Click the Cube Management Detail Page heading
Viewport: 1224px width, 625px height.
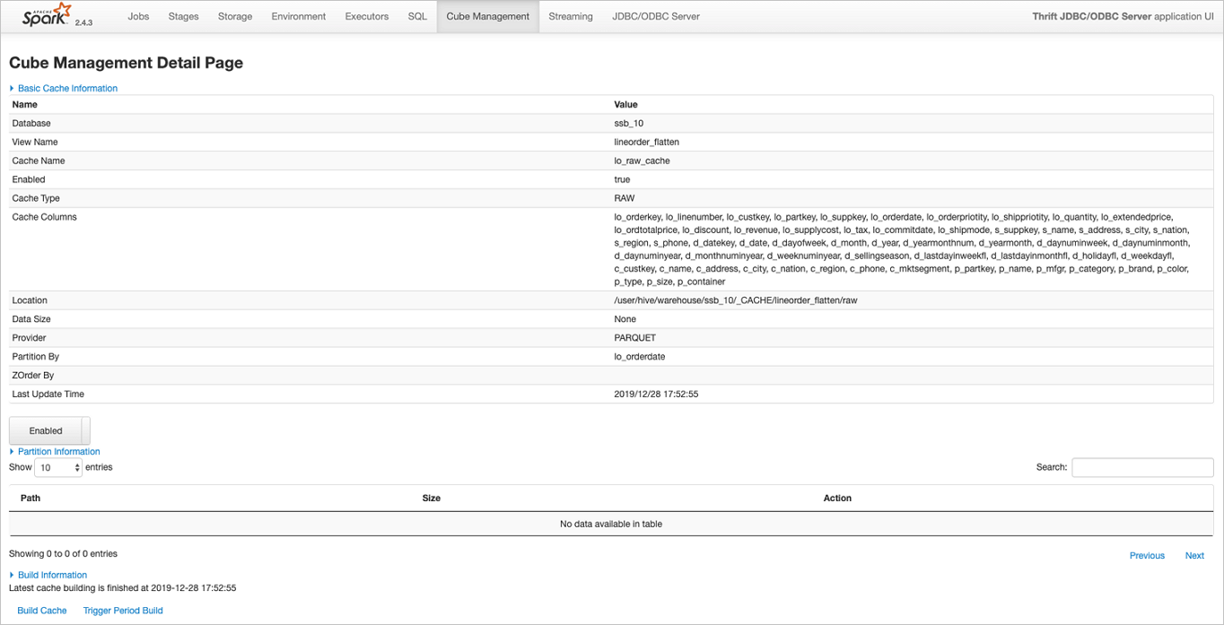[127, 63]
